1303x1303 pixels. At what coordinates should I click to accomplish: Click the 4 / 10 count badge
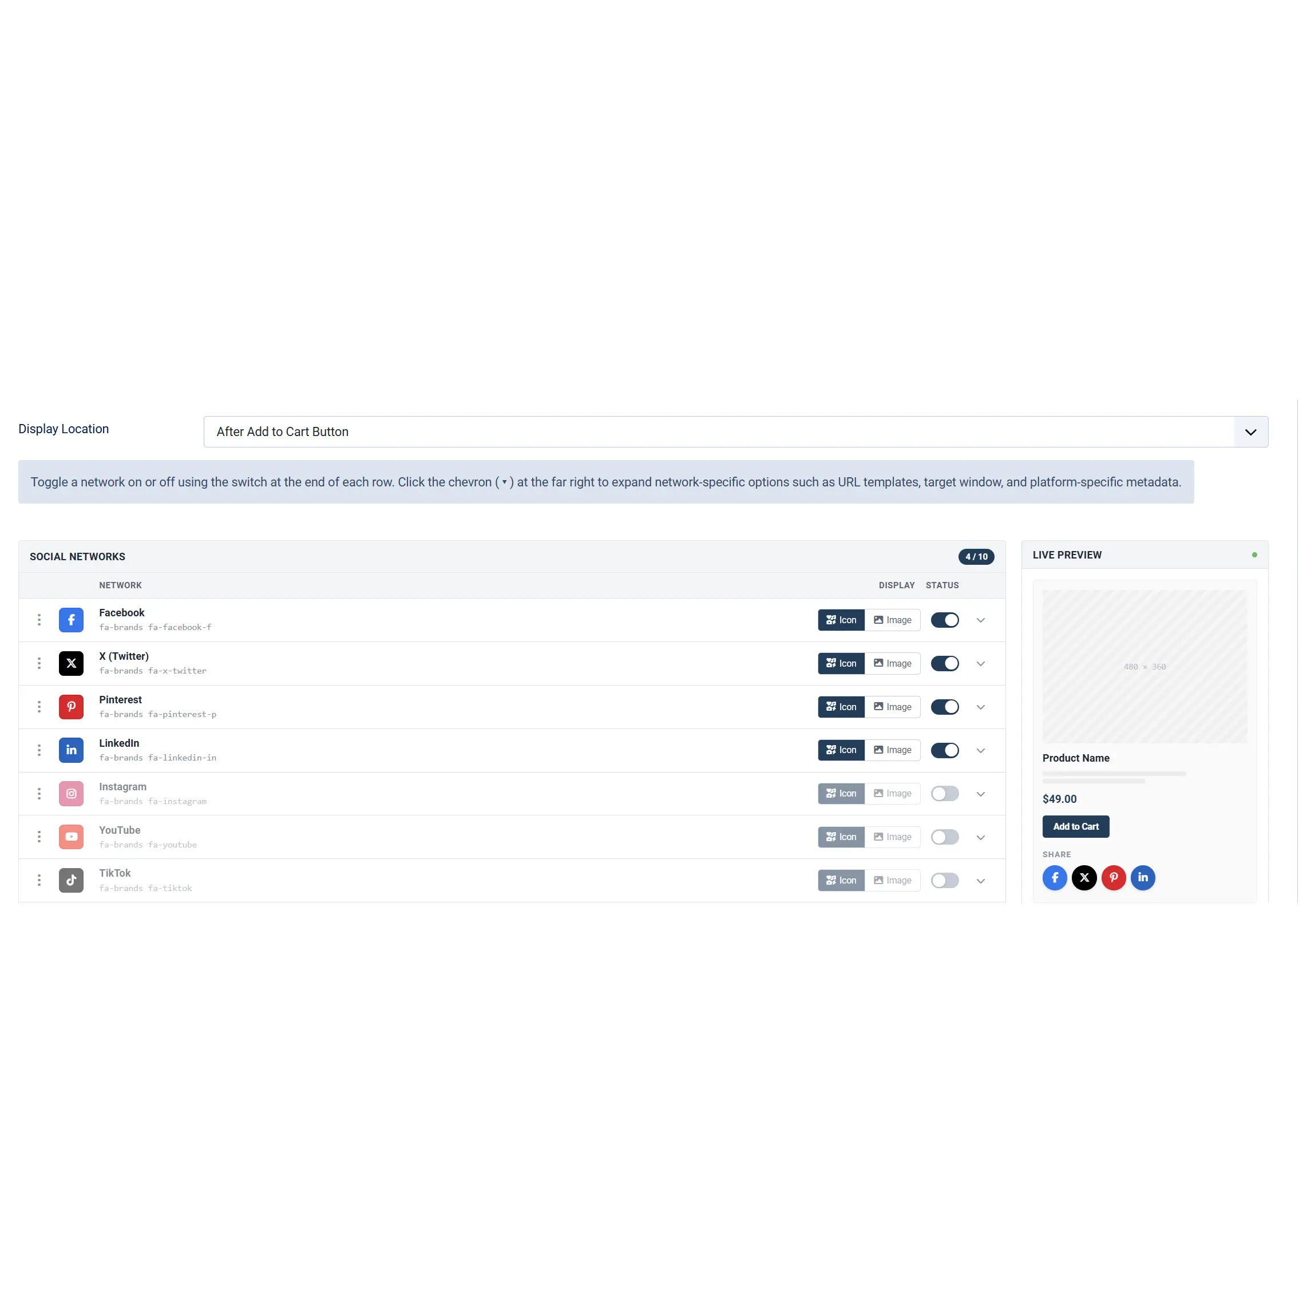click(x=976, y=556)
